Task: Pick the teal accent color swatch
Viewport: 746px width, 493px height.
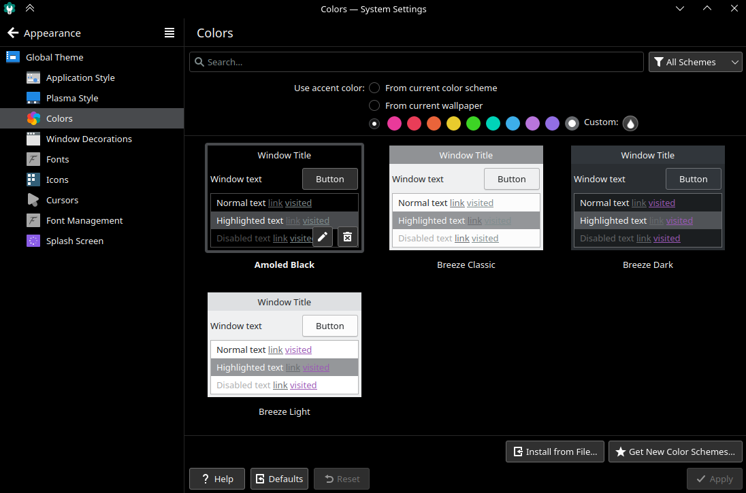Action: point(493,124)
